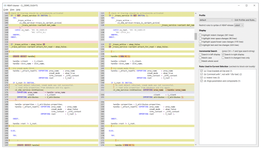
Task: Close the ABAP cleaner window
Action: click(254, 5)
